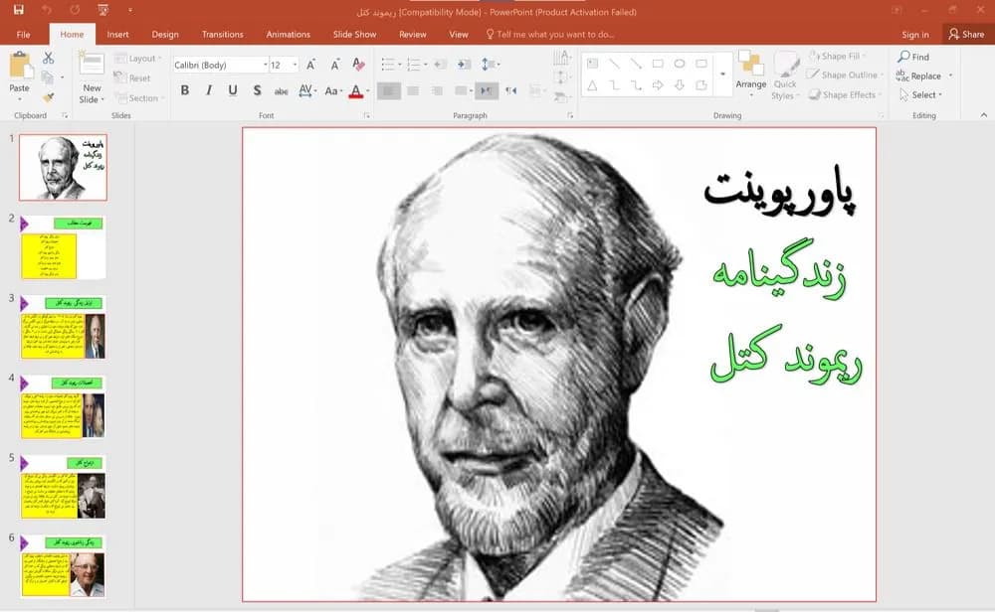This screenshot has height=612, width=995.
Task: Toggle justify alignment
Action: point(462,90)
